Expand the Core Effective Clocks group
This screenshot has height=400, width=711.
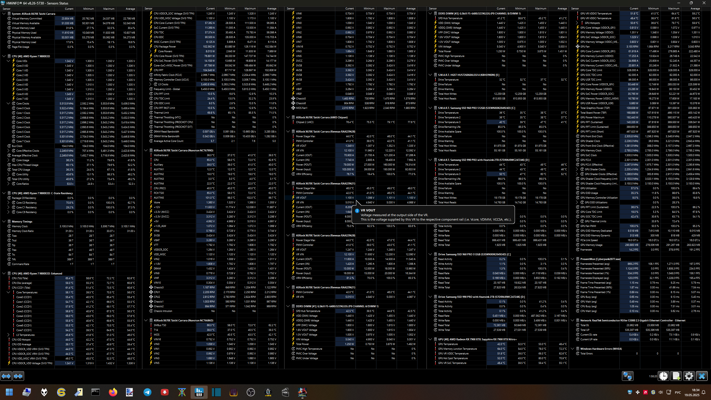8,151
